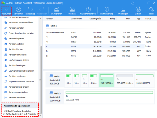Select the D: partition row in table
This screenshot has width=157, height=118.
click(99, 51)
